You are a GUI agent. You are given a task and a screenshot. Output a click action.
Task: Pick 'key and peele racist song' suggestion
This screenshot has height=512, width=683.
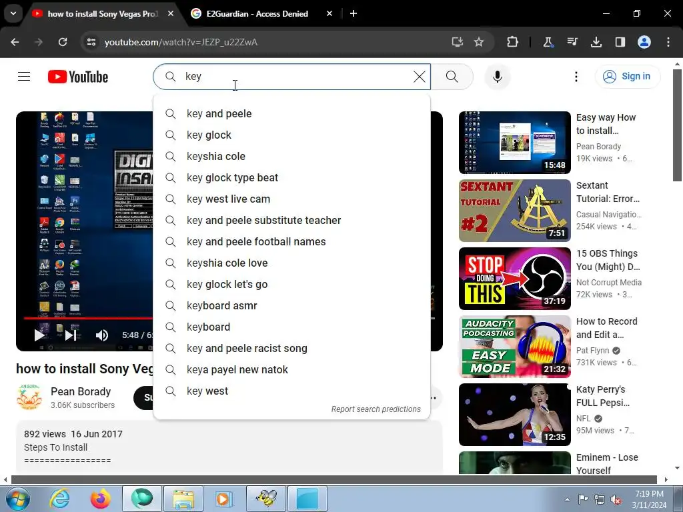(x=292, y=348)
